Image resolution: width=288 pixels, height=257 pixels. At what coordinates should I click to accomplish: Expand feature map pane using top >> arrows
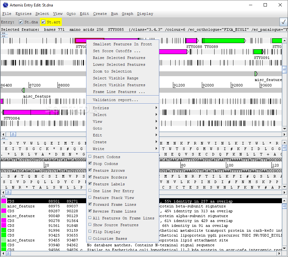tap(3, 33)
